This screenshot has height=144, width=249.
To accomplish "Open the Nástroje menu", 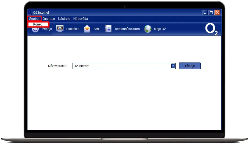I will pos(64,19).
